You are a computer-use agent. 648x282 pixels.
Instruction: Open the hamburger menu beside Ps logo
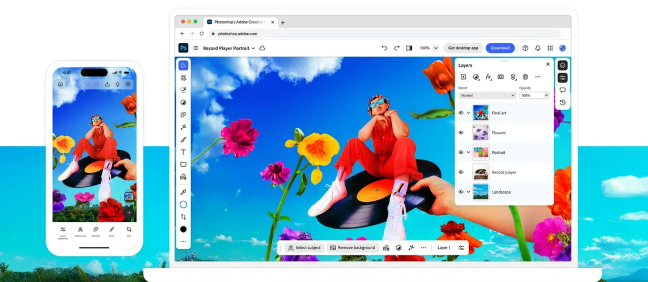coord(195,48)
